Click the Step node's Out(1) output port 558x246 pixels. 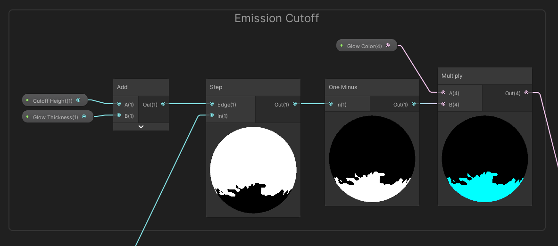click(295, 104)
